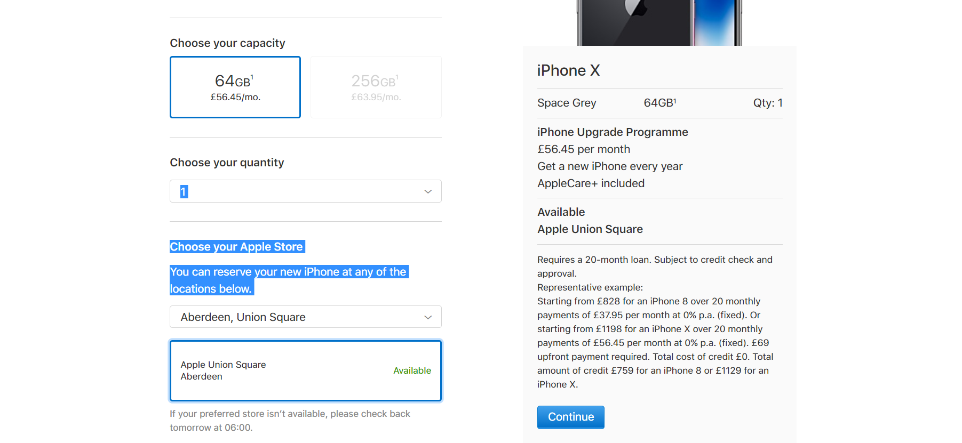
Task: Click the green Available status label
Action: pyautogui.click(x=412, y=370)
